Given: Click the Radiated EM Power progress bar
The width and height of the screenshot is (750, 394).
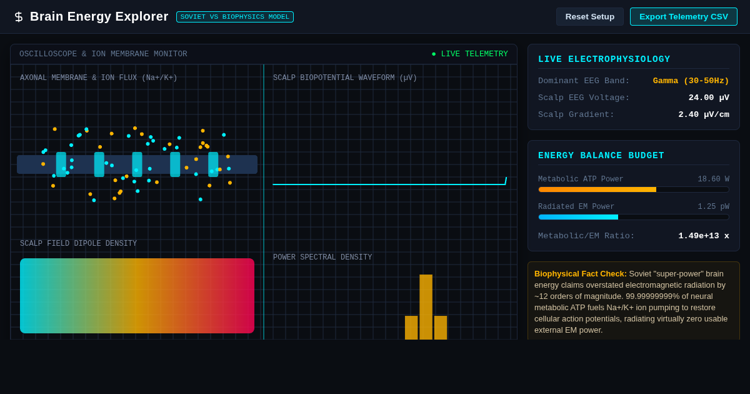Looking at the screenshot, I should point(634,217).
